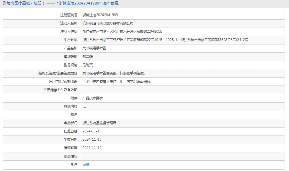Click the 注册证编号 row label

click(69, 15)
